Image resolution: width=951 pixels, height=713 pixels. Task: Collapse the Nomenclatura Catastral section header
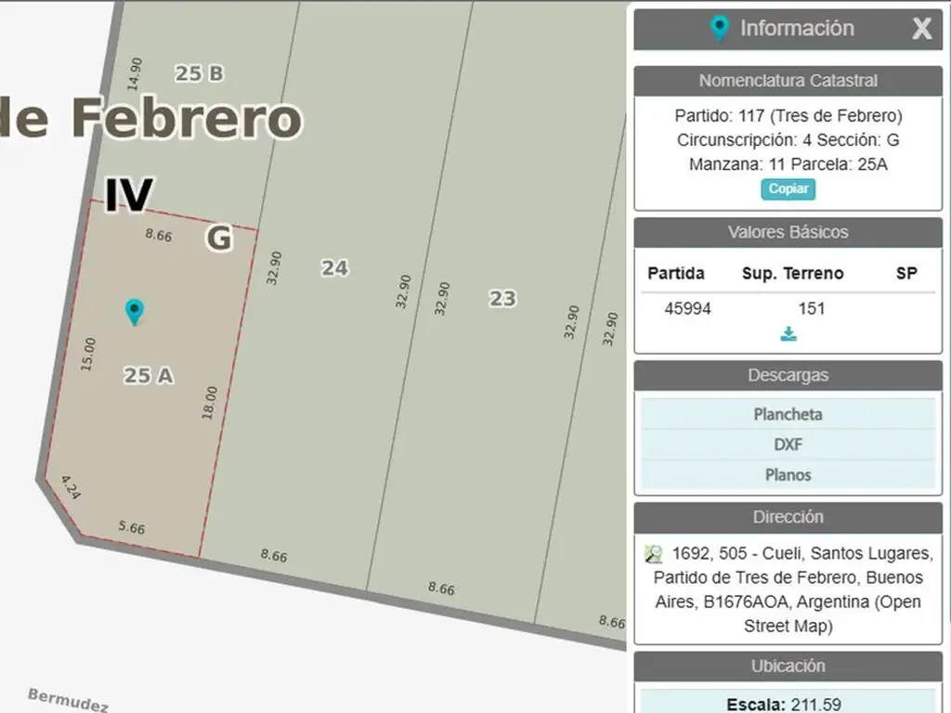pos(788,81)
